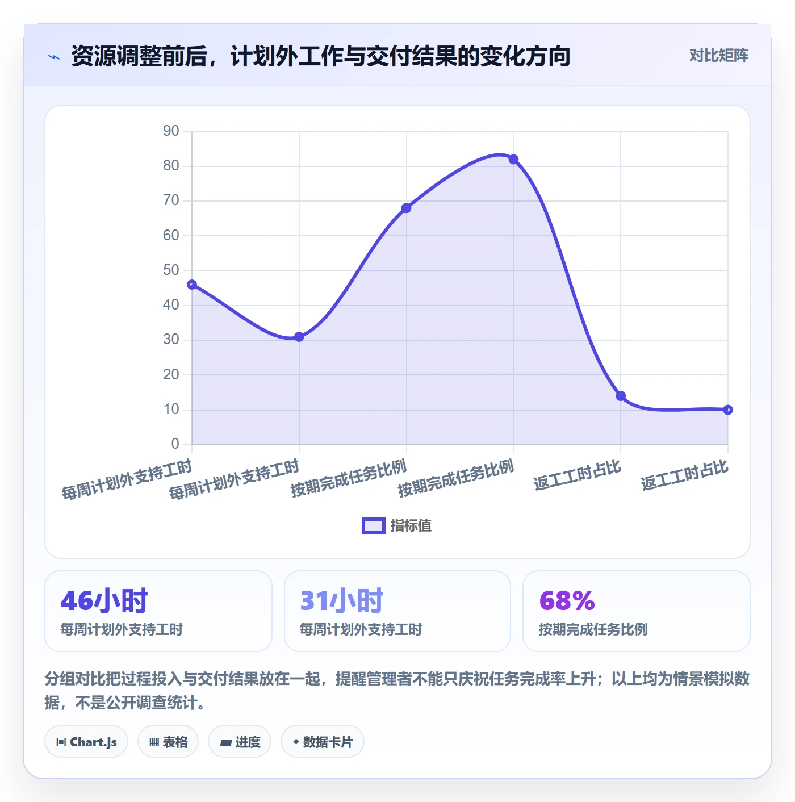Select the final chart data point at value 10
The height and width of the screenshot is (802, 795).
728,410
